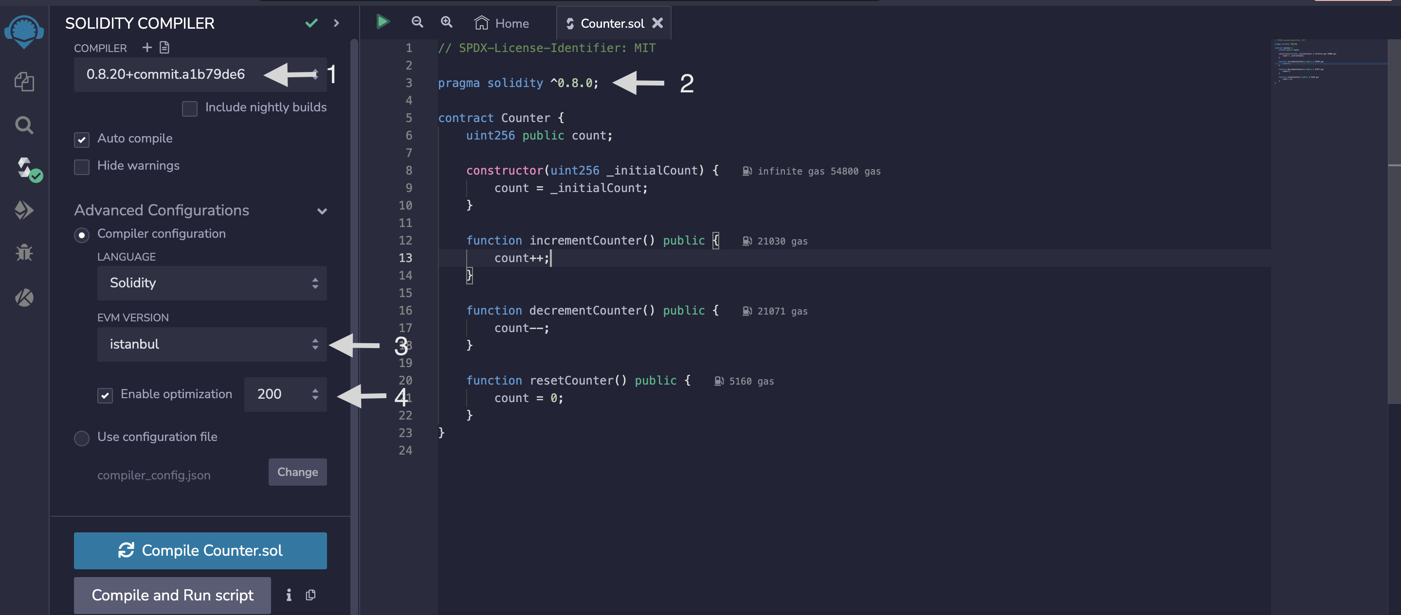
Task: Close the Counter.sol tab
Action: 657,23
